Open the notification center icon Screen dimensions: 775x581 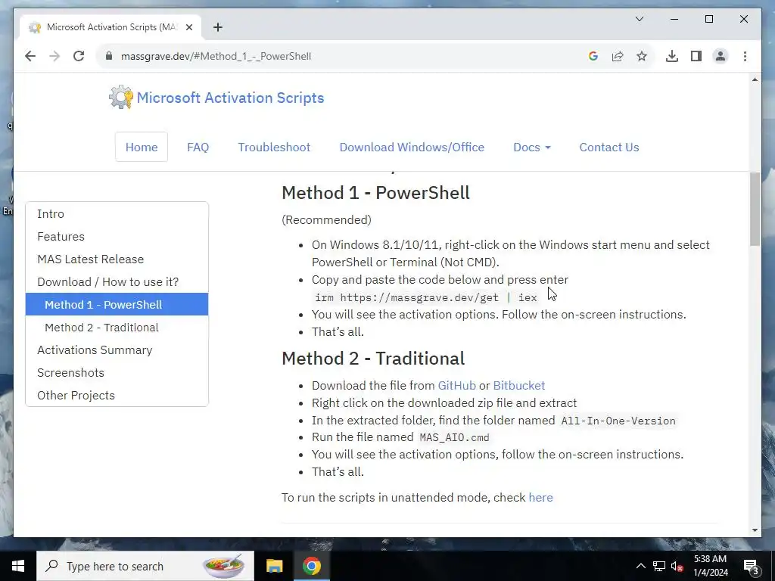click(751, 567)
